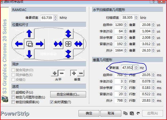Image resolution: width=167 pixels, height=120 pixels.
Task: Adjust the 20.08 us active time spinner
Action: coord(153,25)
